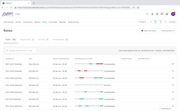The width and height of the screenshot is (180, 111).
Task: Click the Omitido status of Gdl-Mex (2)
Action: coord(107,85)
